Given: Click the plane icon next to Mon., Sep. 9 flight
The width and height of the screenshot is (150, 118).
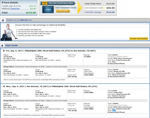Looking at the screenshot, I should point(4,86).
